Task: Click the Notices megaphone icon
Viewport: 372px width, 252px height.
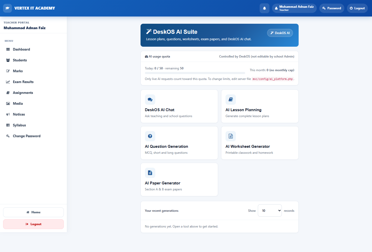Action: pos(8,114)
